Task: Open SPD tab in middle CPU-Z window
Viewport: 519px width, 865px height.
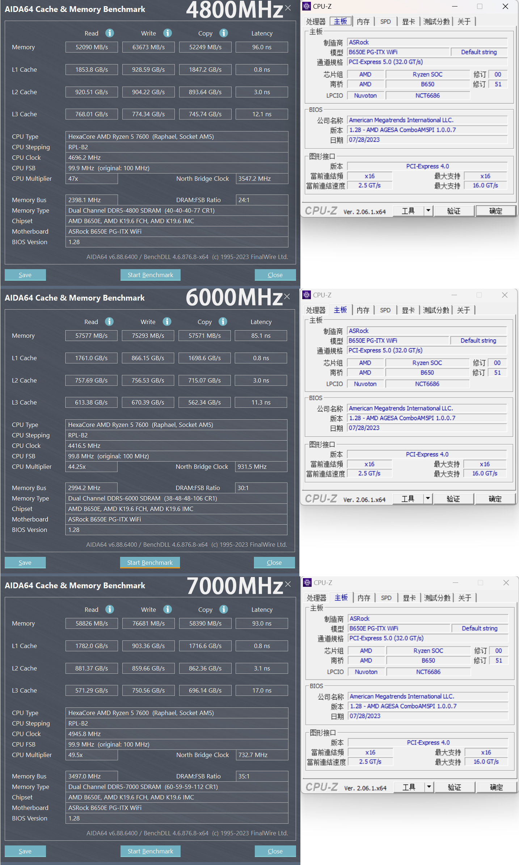Action: coord(385,310)
